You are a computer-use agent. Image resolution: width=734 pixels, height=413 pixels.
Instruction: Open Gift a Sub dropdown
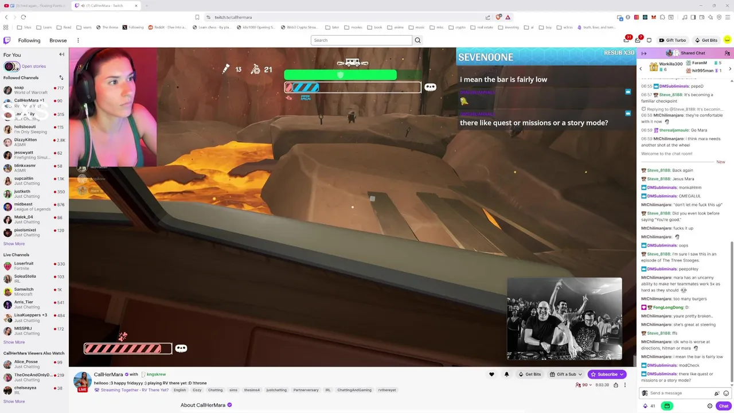[566, 375]
